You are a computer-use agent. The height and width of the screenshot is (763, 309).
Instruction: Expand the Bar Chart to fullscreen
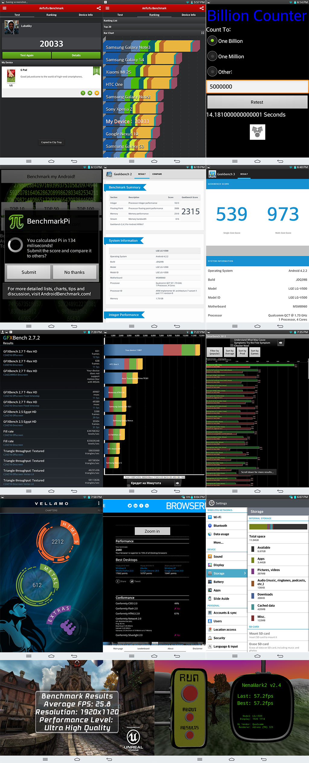tap(202, 33)
